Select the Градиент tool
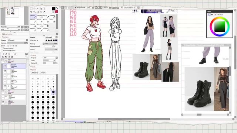The image size is (237, 133). pos(46,25)
